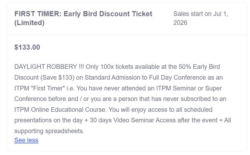Click "ITPM Online Educational Course" text
The width and height of the screenshot is (250, 155).
60,110
